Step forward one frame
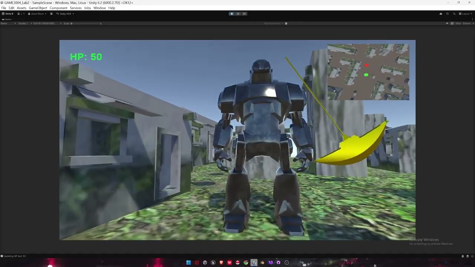Image resolution: width=475 pixels, height=267 pixels. click(244, 14)
